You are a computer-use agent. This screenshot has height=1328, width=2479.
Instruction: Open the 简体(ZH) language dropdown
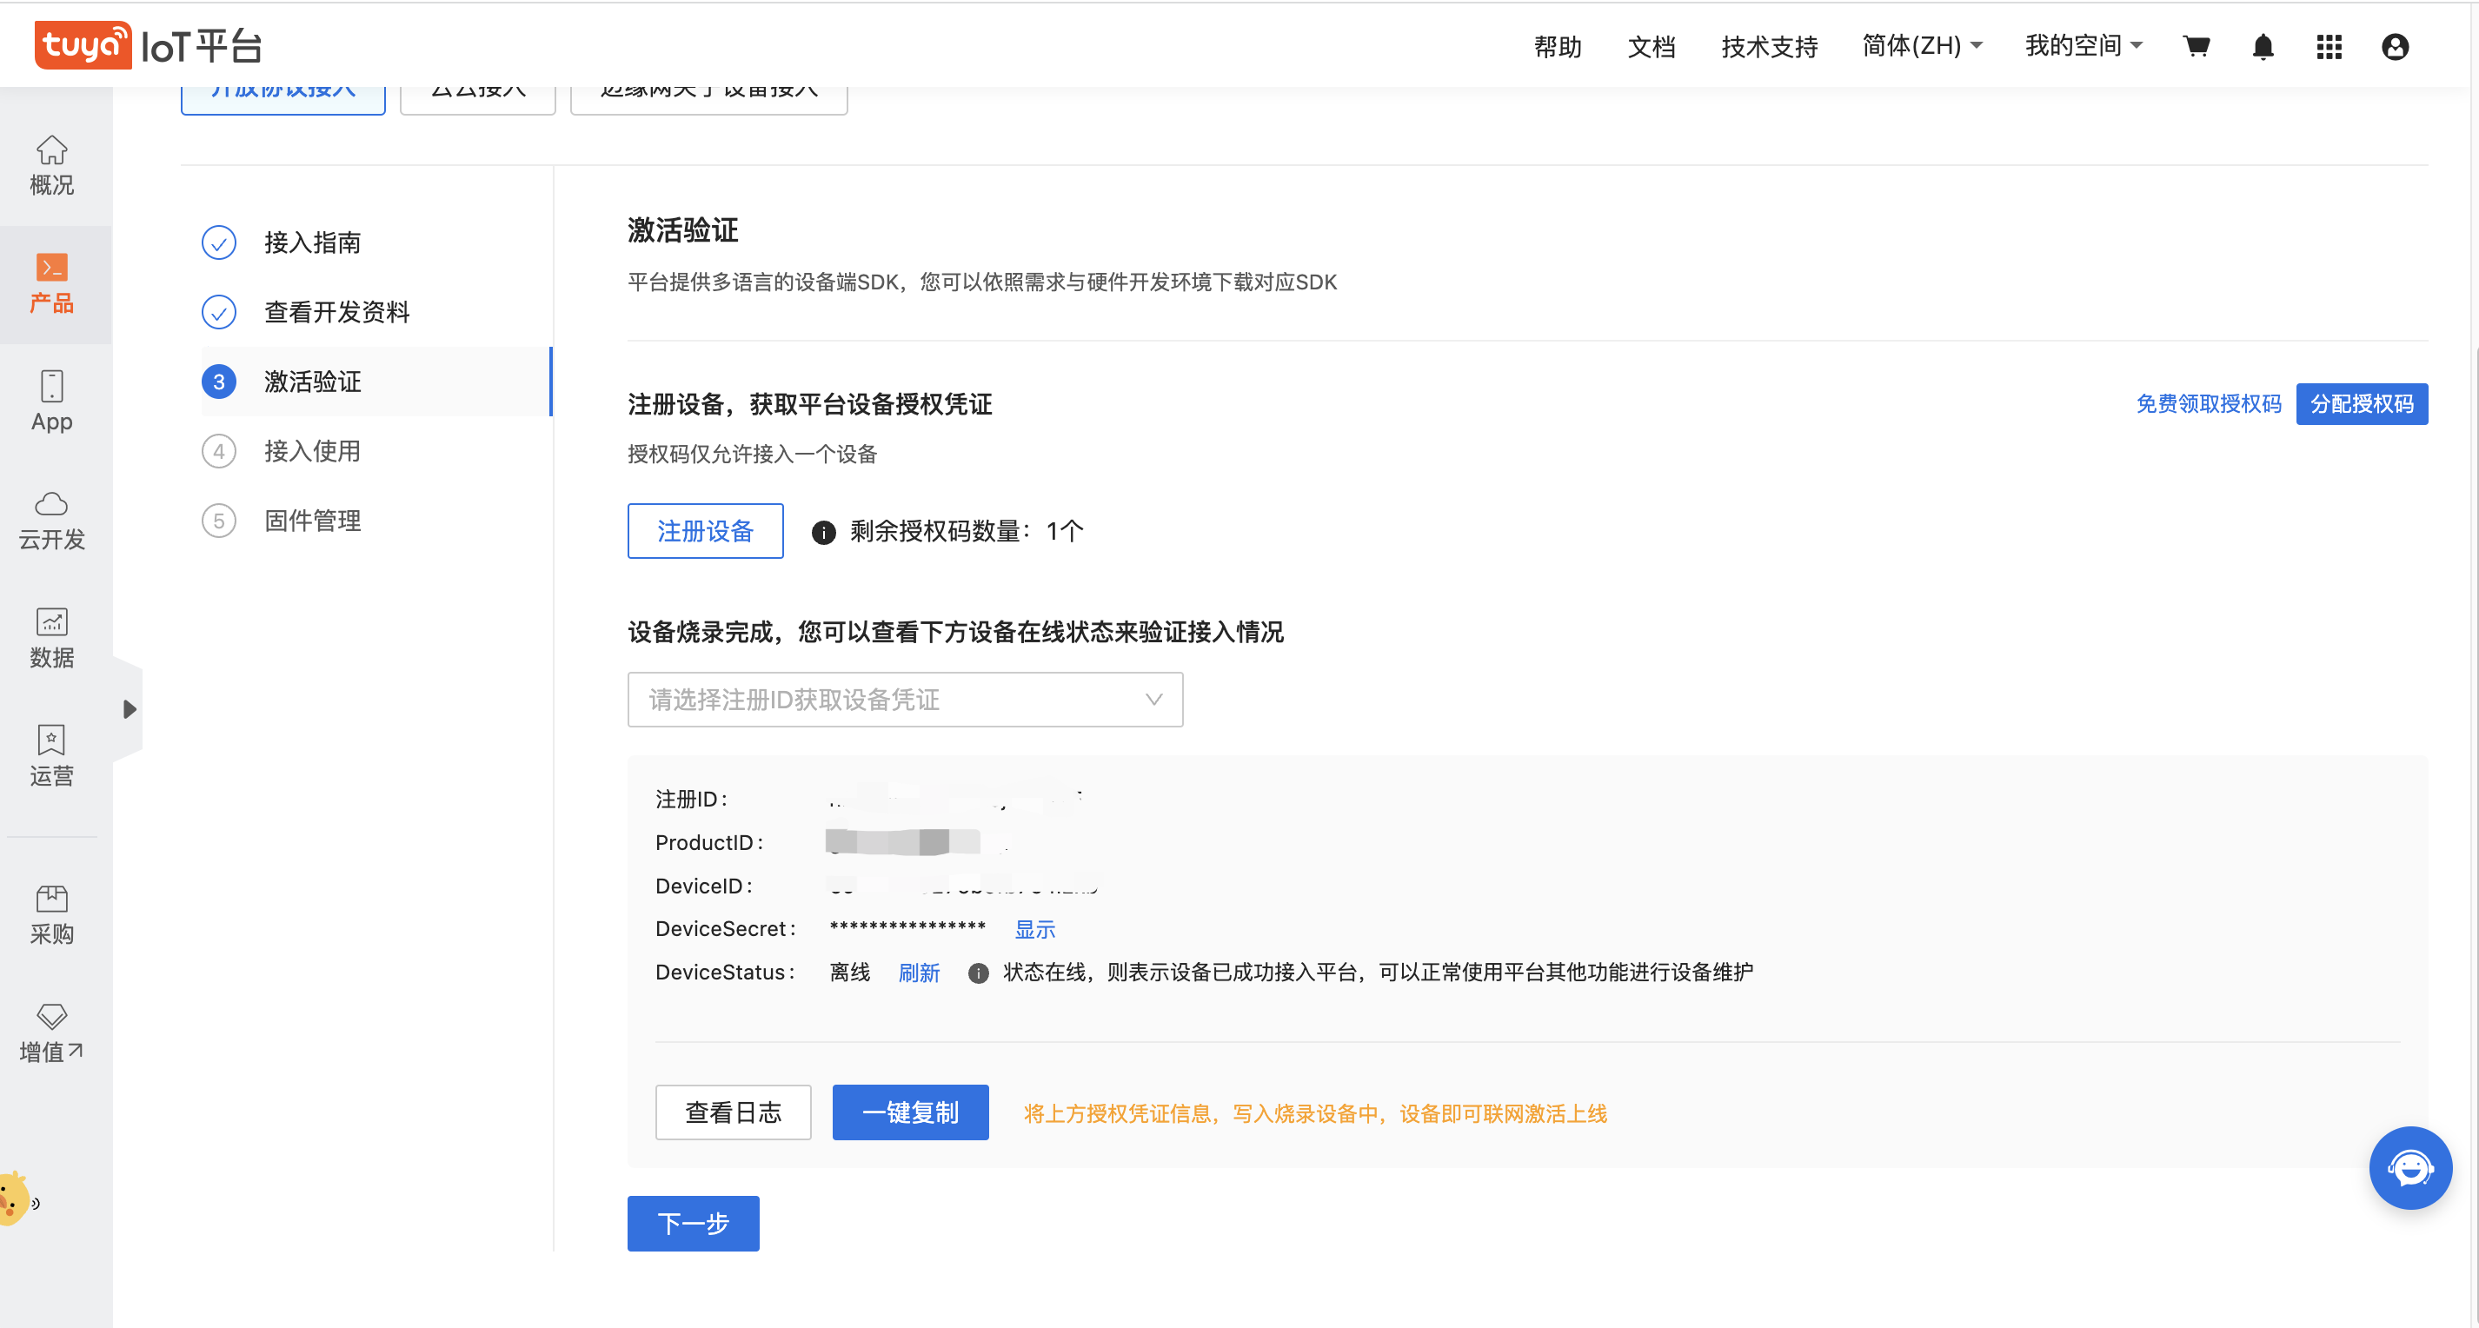pos(1921,46)
